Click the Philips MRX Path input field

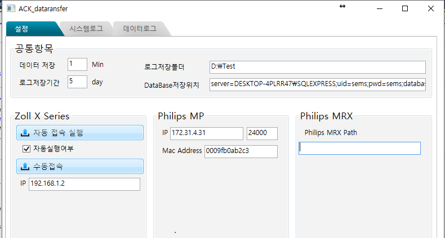(359, 149)
